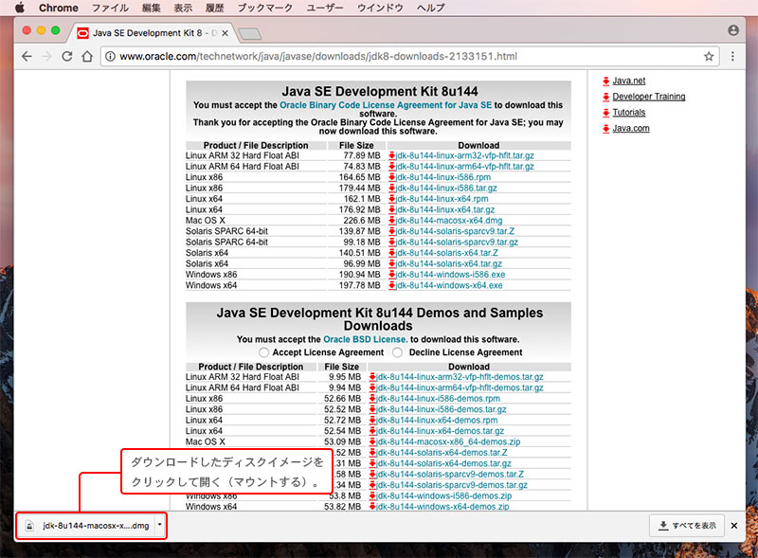
Task: Download jdk-8u144-windows-x64.exe link
Action: (x=449, y=285)
